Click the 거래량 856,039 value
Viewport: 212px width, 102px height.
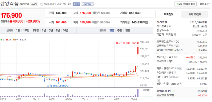pos(135,13)
